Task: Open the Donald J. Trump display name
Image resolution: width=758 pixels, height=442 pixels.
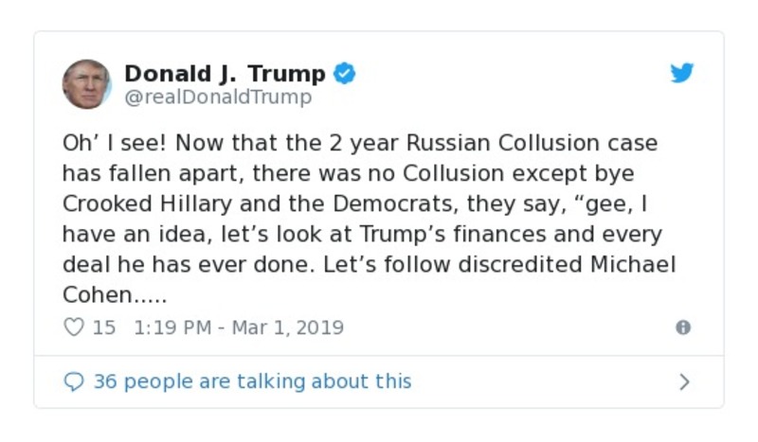Action: 225,74
